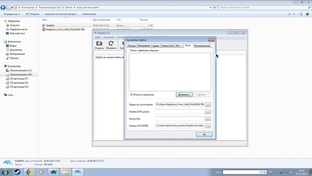The width and height of the screenshot is (312, 176).
Task: Open the taskbar address field dropdown
Action: (260, 172)
